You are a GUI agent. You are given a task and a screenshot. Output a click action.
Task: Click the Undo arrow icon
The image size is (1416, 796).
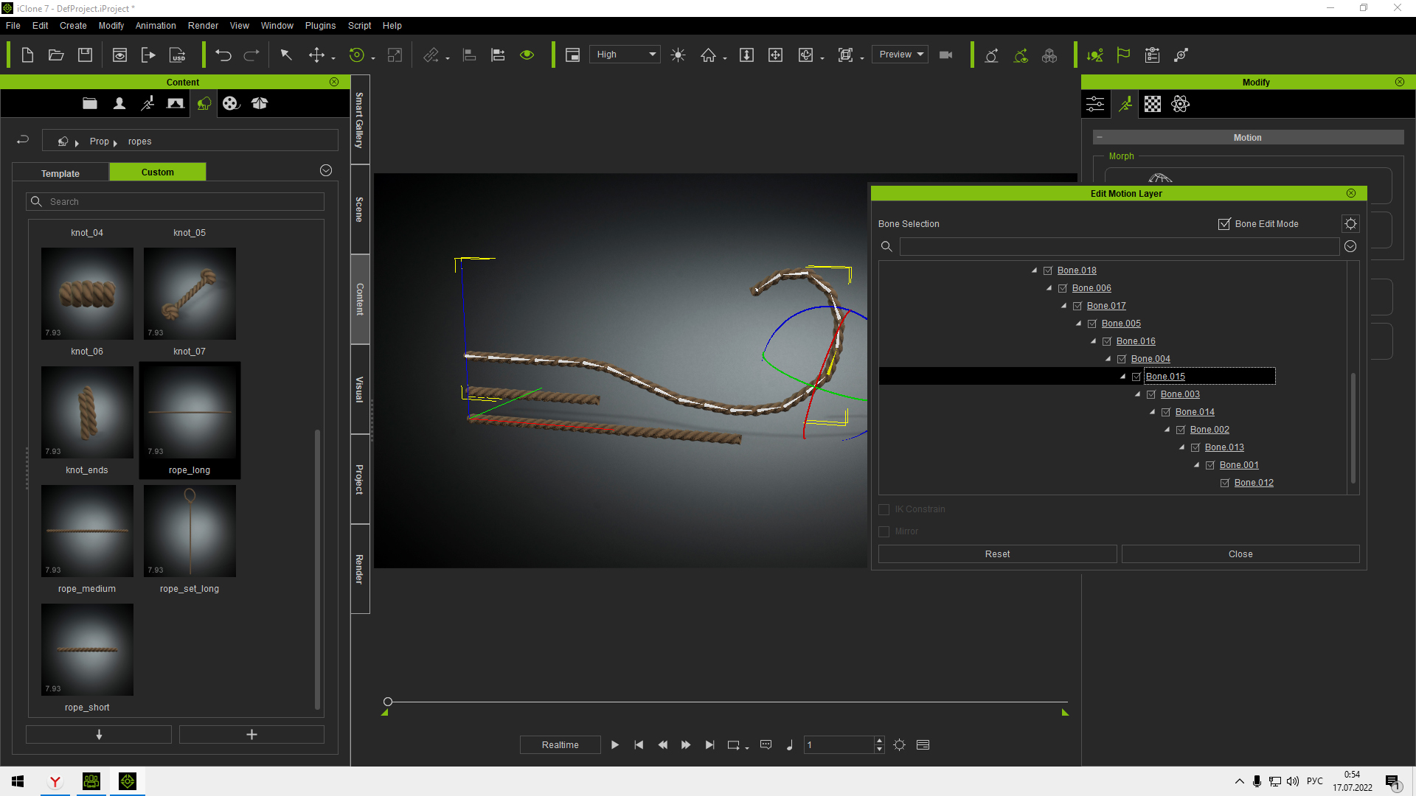pos(223,55)
